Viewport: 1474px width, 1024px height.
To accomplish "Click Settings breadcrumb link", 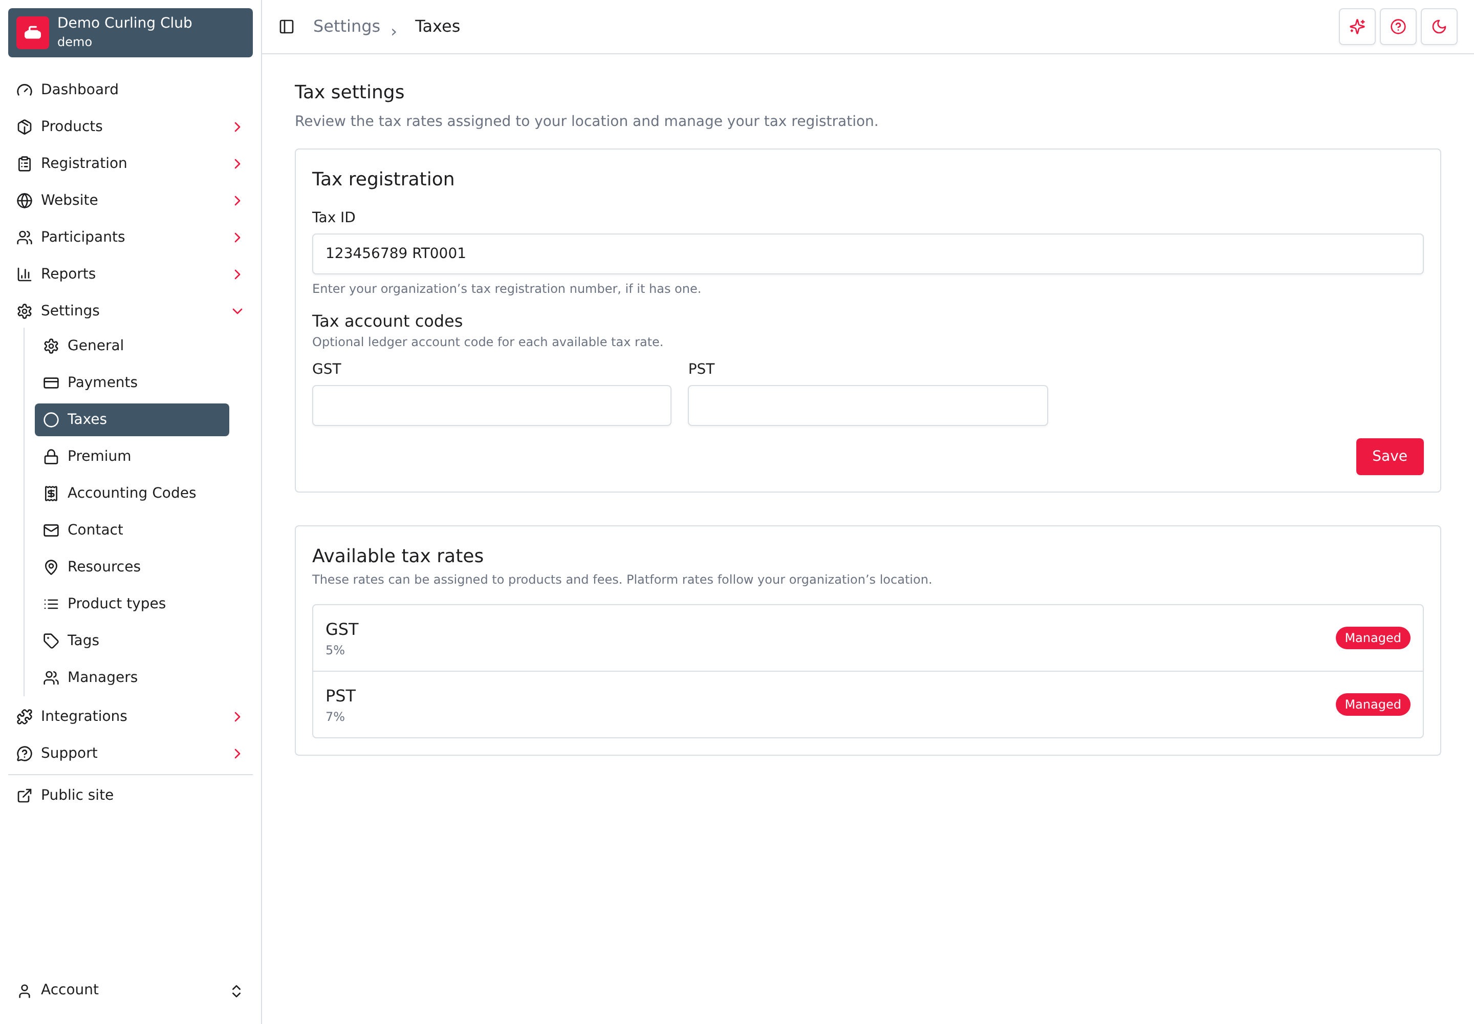I will [x=346, y=26].
